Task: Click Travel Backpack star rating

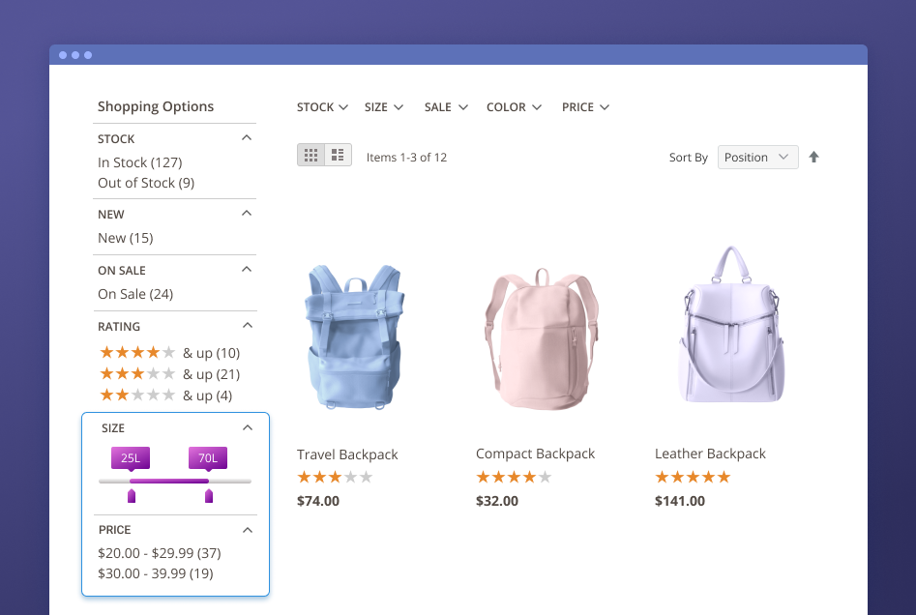Action: pyautogui.click(x=334, y=478)
